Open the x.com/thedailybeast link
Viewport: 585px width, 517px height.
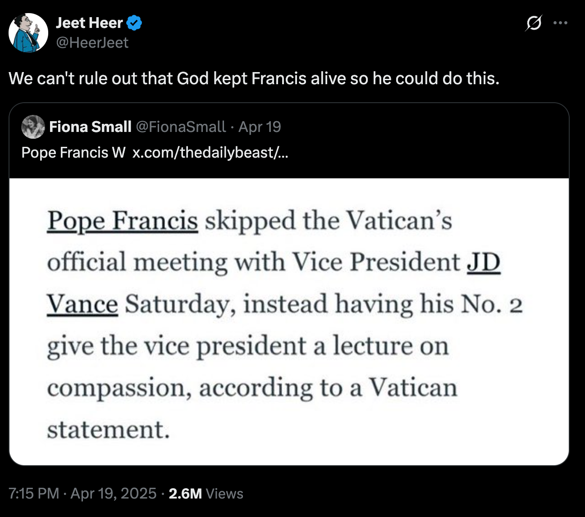pyautogui.click(x=212, y=153)
